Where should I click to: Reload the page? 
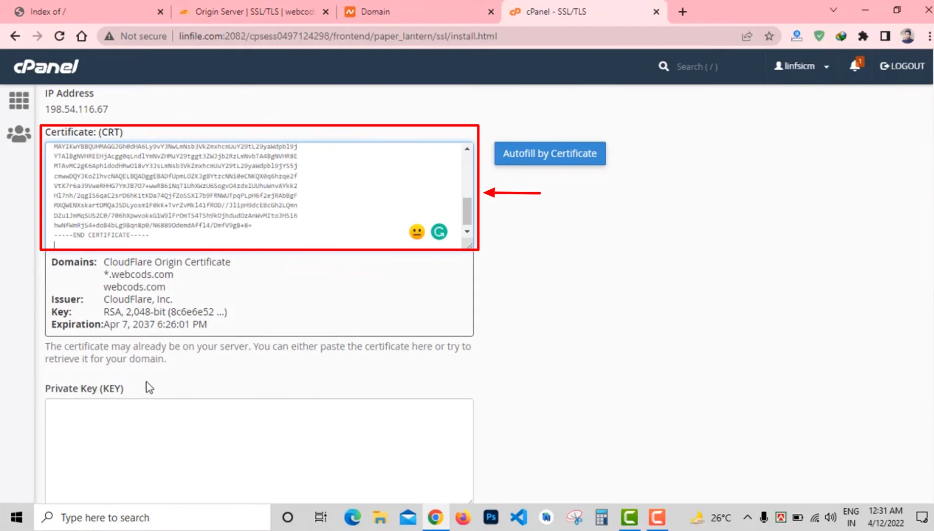coord(60,36)
